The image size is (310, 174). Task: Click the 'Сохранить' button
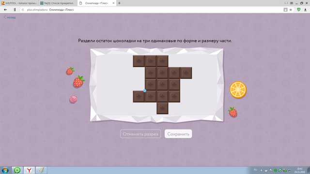(178, 134)
